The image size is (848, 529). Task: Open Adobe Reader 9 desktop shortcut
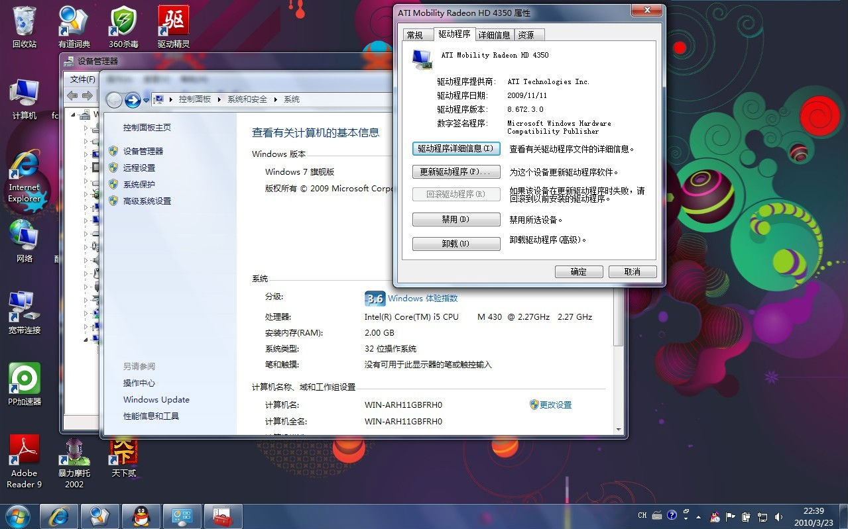25,461
